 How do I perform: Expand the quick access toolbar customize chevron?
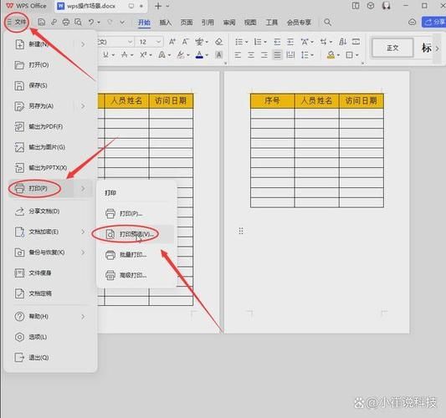pyautogui.click(x=122, y=22)
